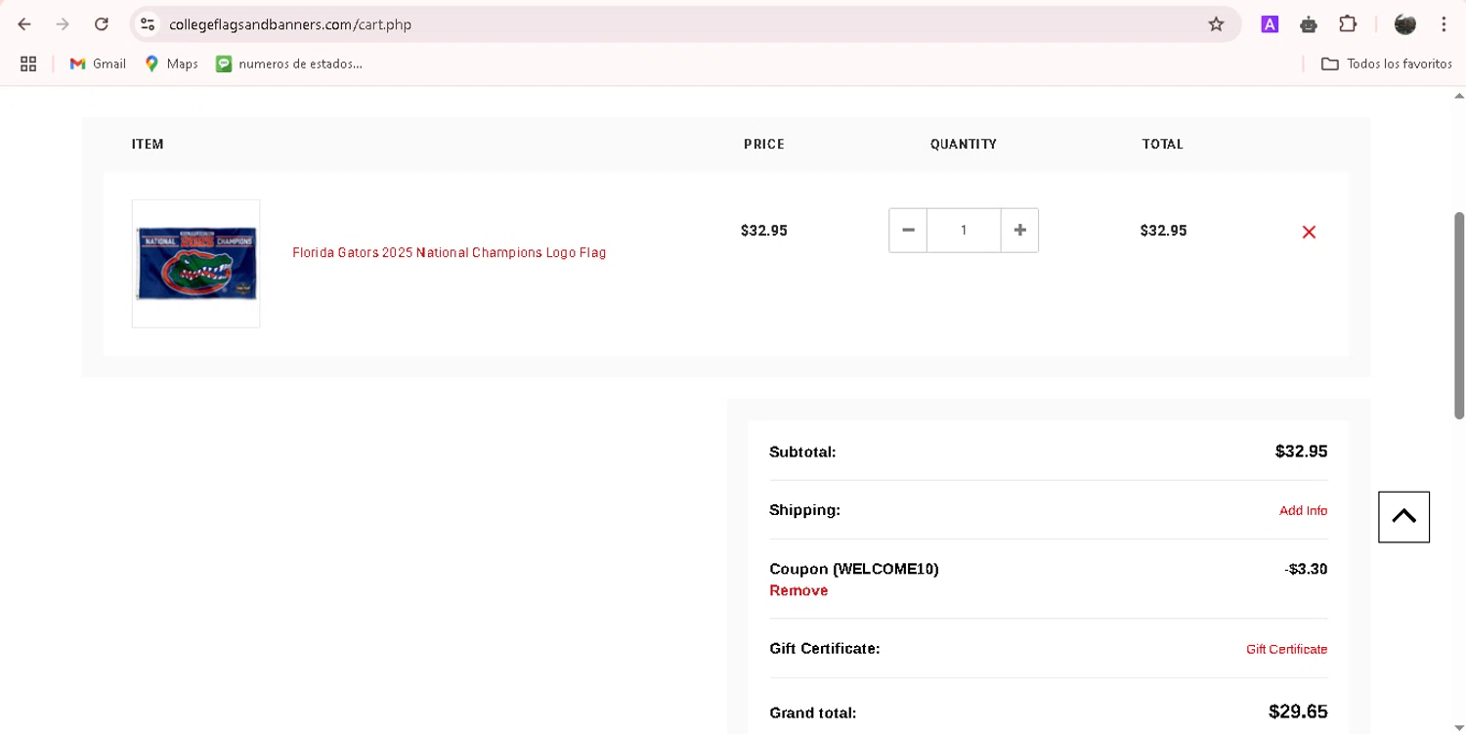This screenshot has width=1466, height=734.
Task: Remove the WELCOME10 coupon
Action: coord(798,590)
